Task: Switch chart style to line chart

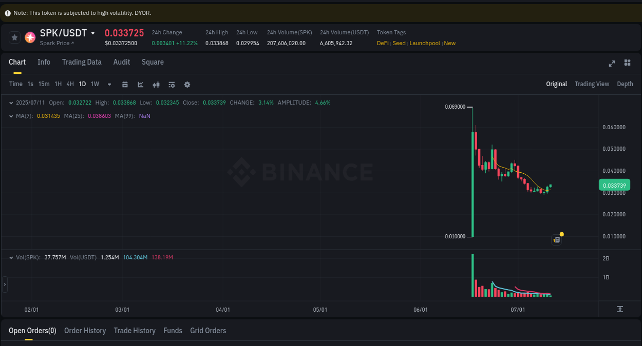Action: (140, 84)
